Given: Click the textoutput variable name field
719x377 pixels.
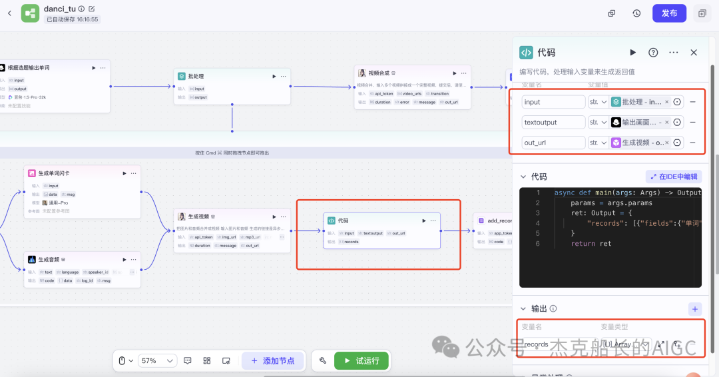Looking at the screenshot, I should (553, 122).
